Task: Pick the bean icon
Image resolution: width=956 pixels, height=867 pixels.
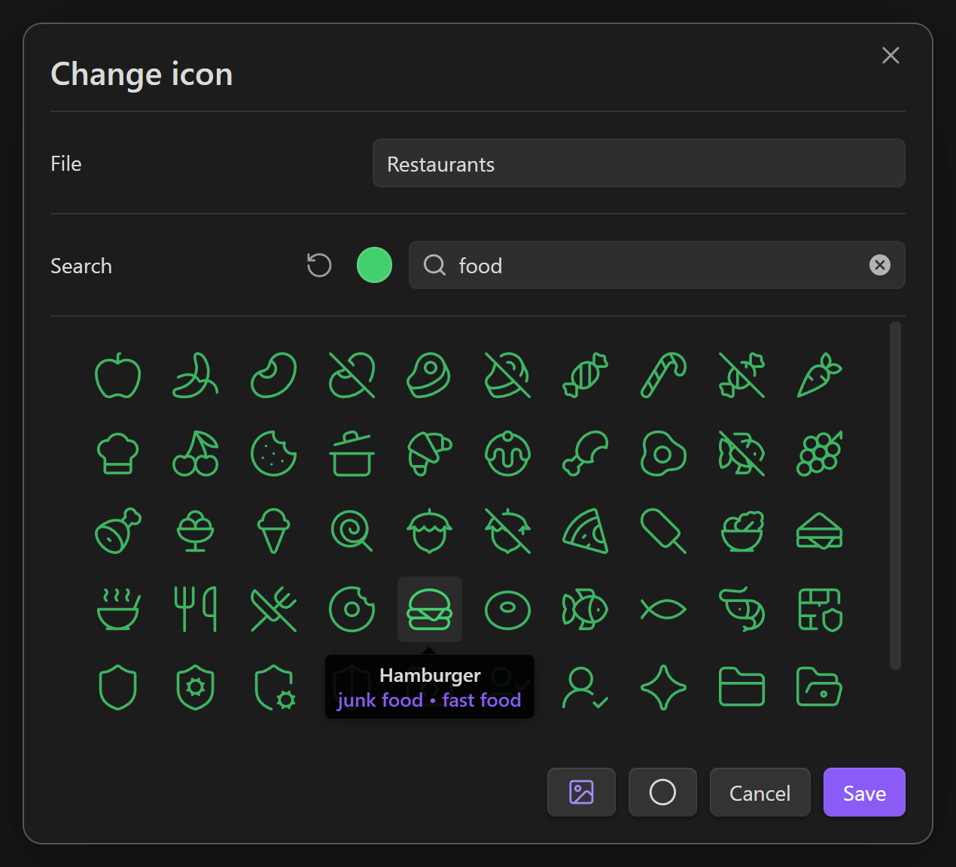Action: (274, 375)
